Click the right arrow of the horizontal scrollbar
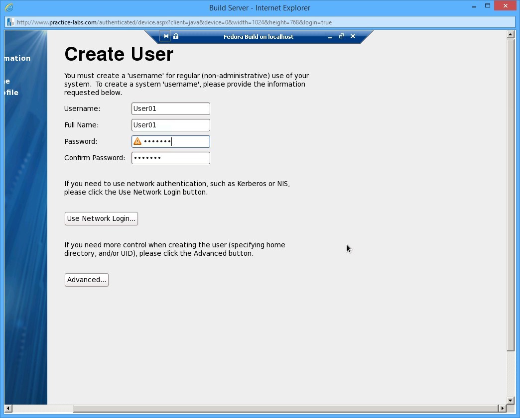The image size is (520, 418). (x=503, y=409)
